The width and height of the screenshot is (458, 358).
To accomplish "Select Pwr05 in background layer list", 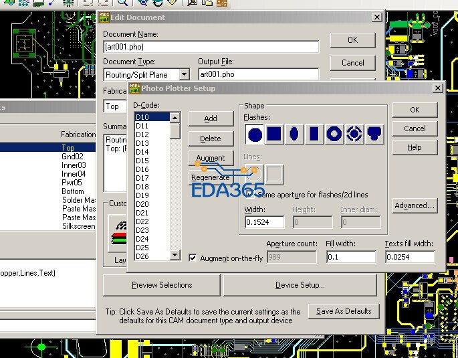I will (x=72, y=183).
